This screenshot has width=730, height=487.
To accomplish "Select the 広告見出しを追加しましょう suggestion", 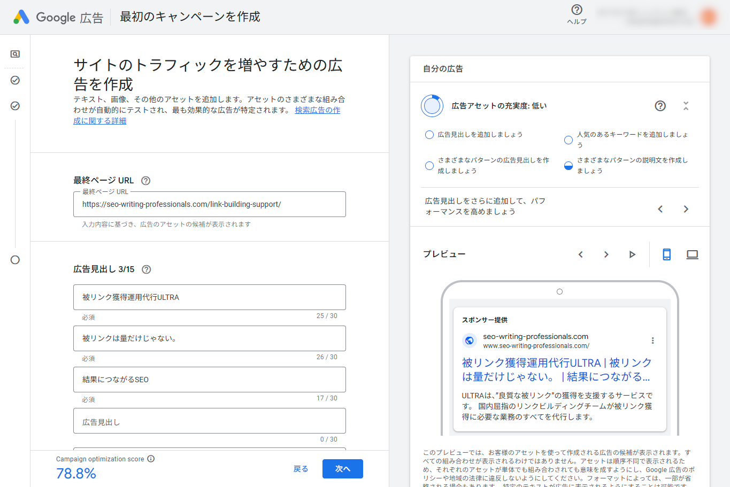I will coord(429,135).
